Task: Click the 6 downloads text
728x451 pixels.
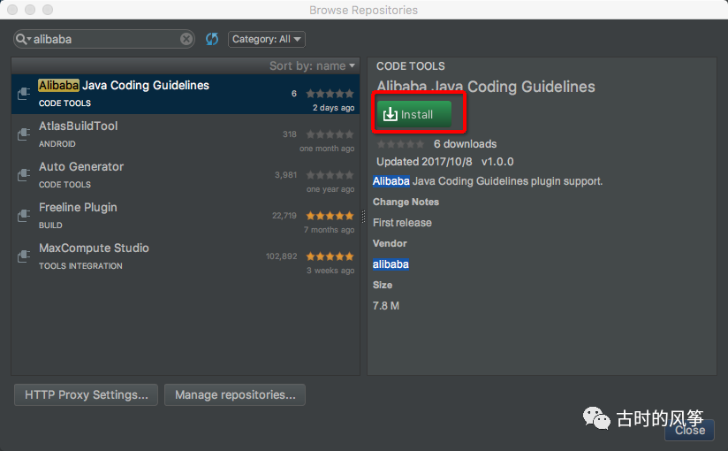Action: tap(465, 144)
